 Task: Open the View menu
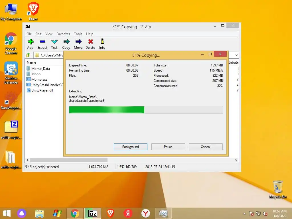[49, 34]
